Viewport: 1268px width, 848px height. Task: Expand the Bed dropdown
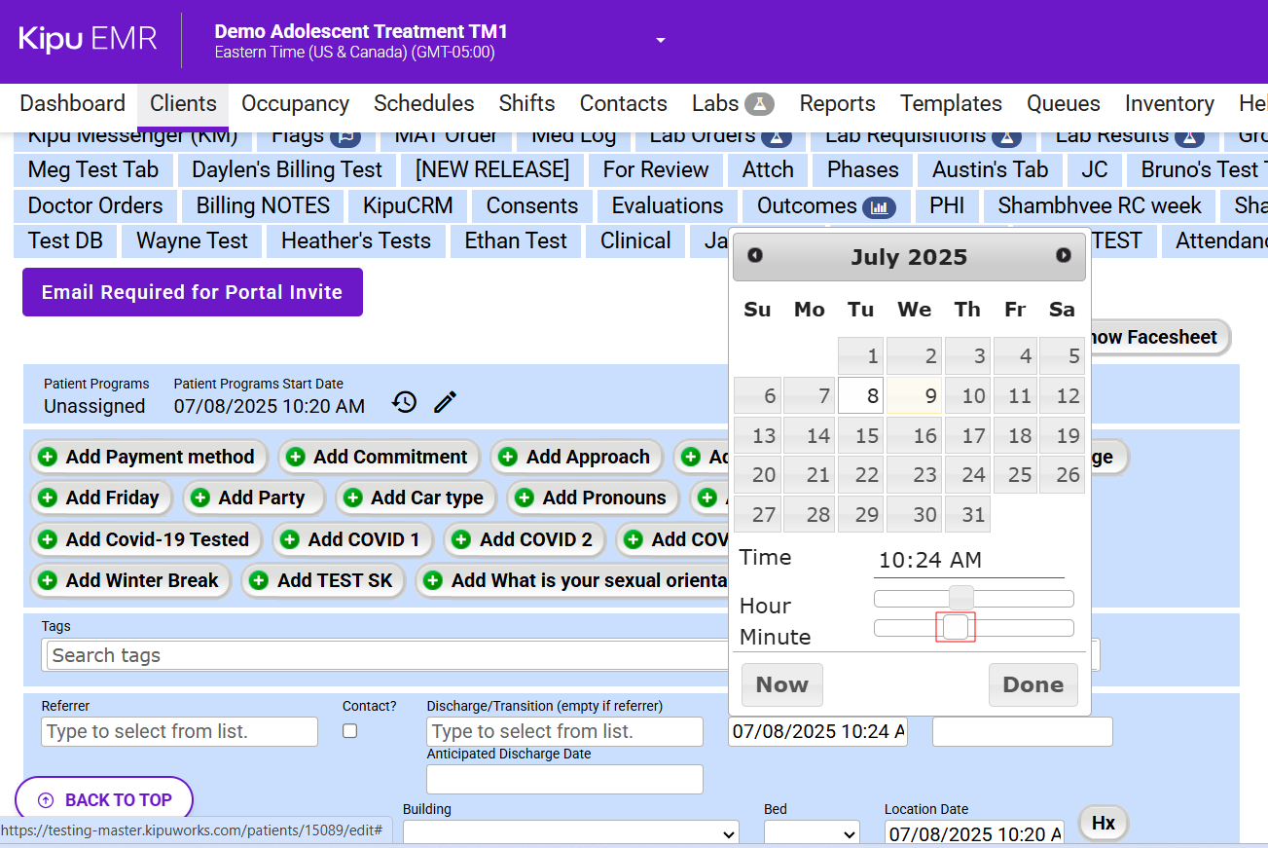pos(811,833)
